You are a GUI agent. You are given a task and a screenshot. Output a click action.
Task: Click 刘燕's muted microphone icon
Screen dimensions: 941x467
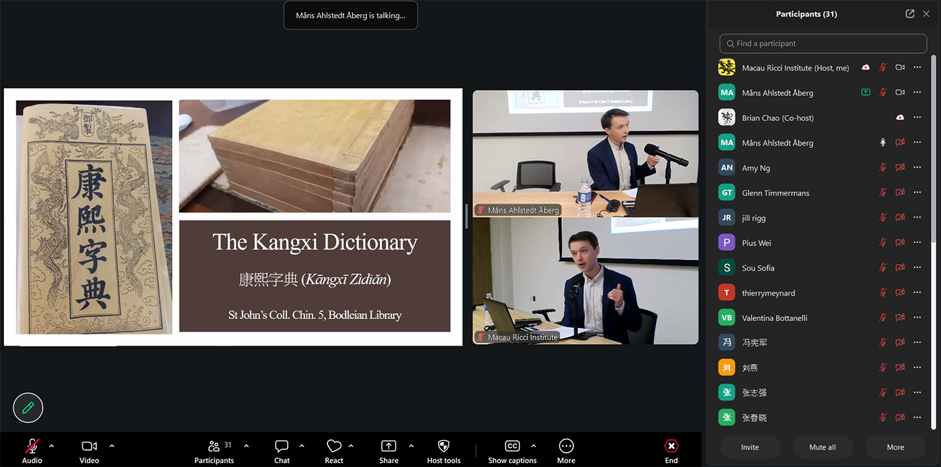pyautogui.click(x=883, y=368)
